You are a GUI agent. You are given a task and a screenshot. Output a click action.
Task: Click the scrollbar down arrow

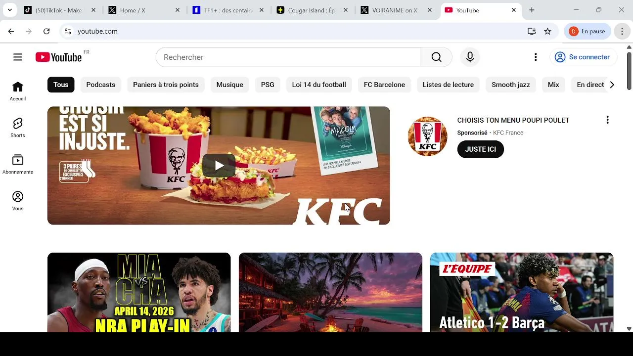pos(629,329)
